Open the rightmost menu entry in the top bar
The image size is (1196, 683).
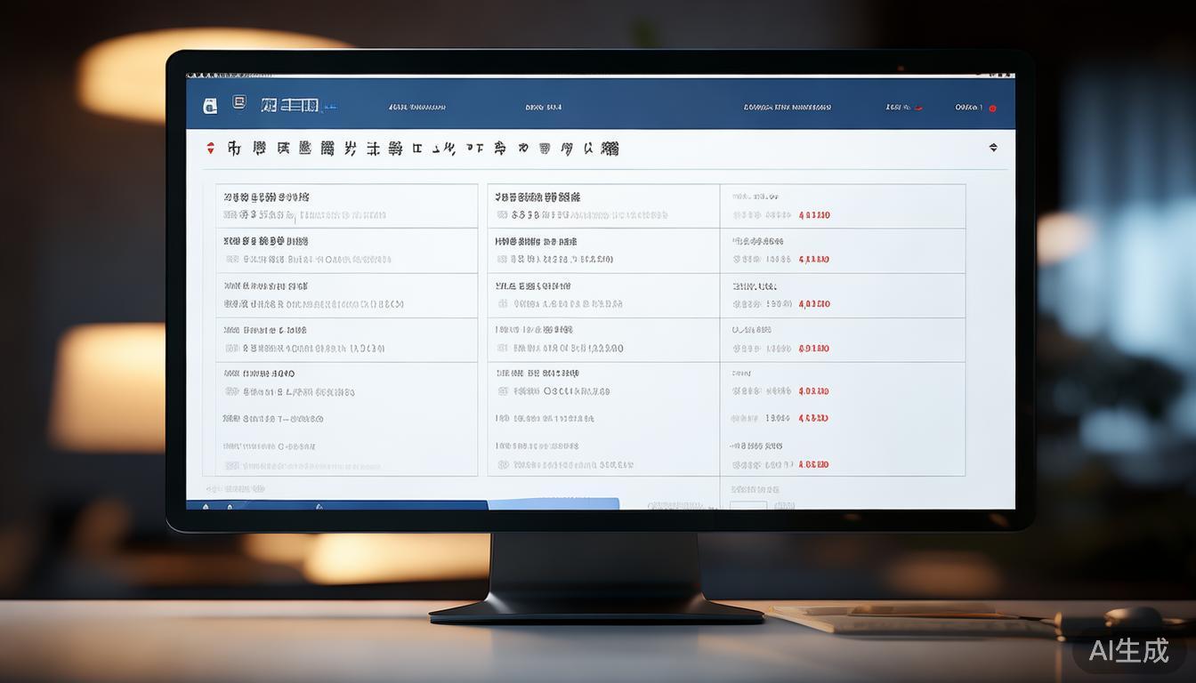pos(970,107)
